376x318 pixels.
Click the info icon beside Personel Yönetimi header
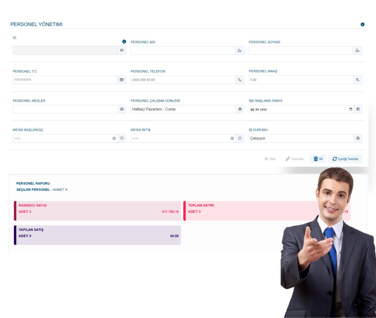tap(362, 25)
